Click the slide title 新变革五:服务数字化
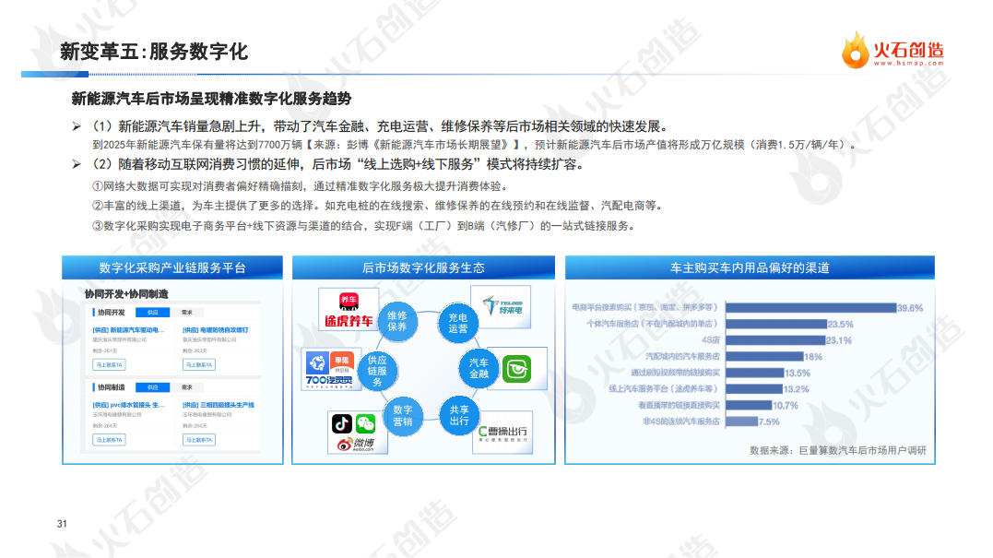This screenshot has height=558, width=993. point(154,52)
